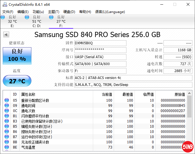The image size is (195, 154).
Task: Open the 语言(L)(Language) menu
Action: point(110,12)
